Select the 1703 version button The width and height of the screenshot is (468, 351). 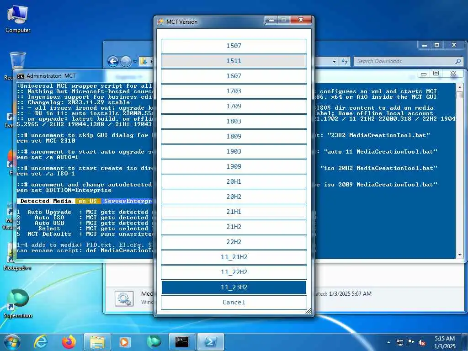[234, 91]
